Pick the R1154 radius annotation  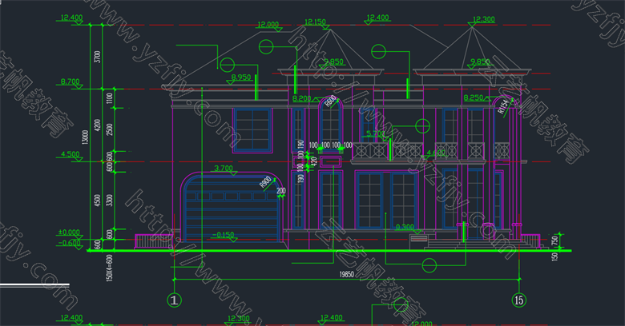pos(503,107)
